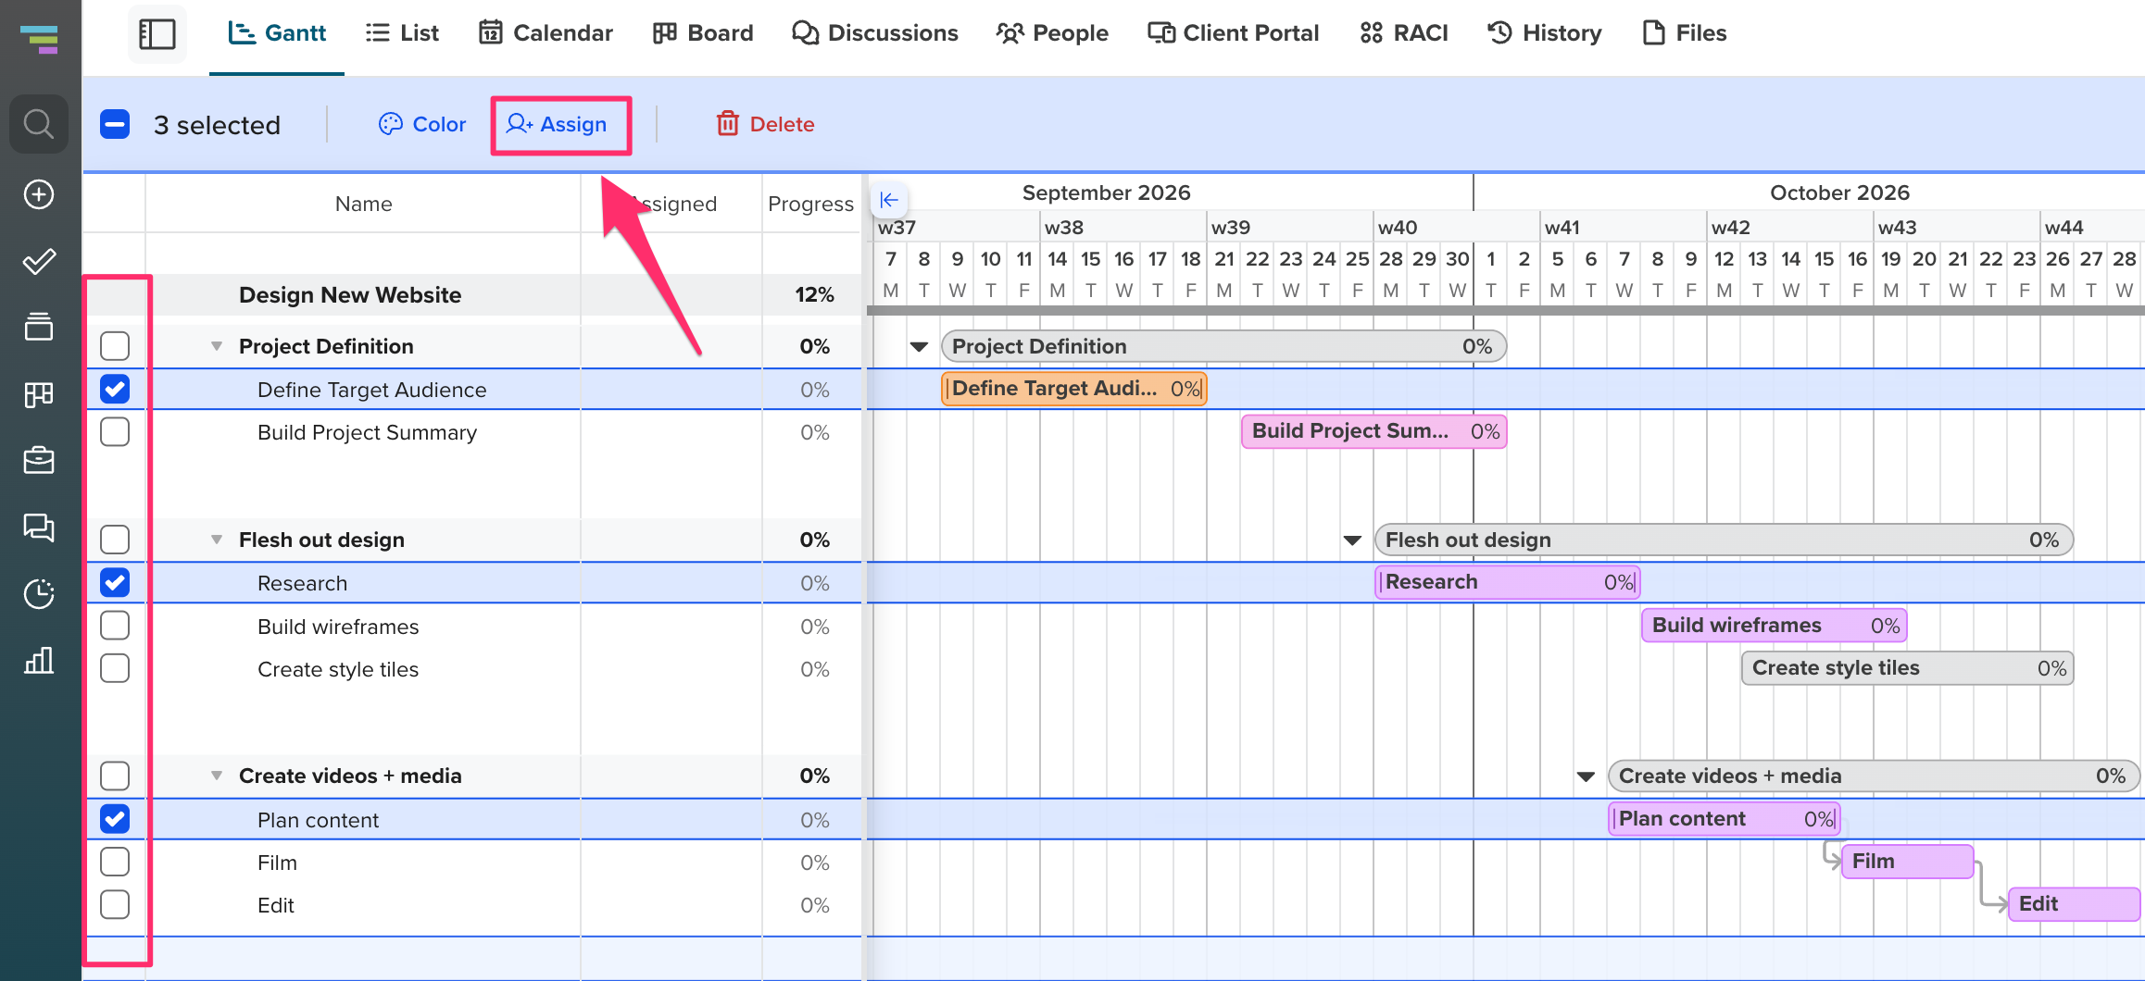Open the search icon in sidebar

click(x=39, y=123)
